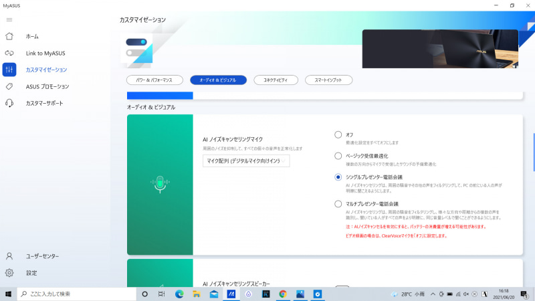Click the blue disc app icon in taskbar
Image resolution: width=535 pixels, height=301 pixels.
pyautogui.click(x=317, y=294)
